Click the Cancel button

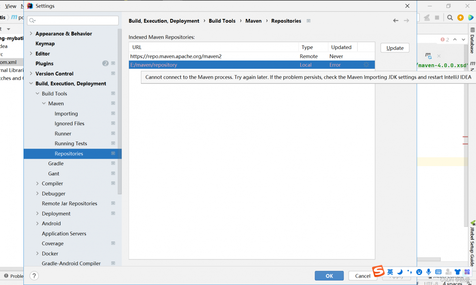click(363, 276)
